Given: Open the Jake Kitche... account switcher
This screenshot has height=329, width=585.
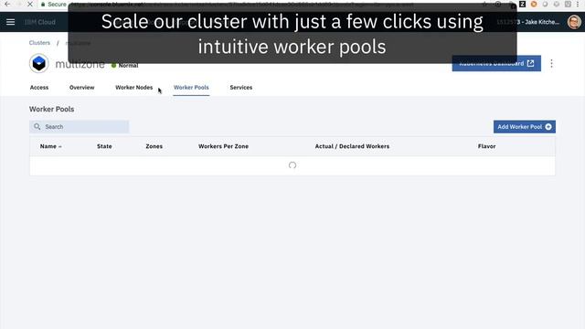Looking at the screenshot, I should [528, 22].
